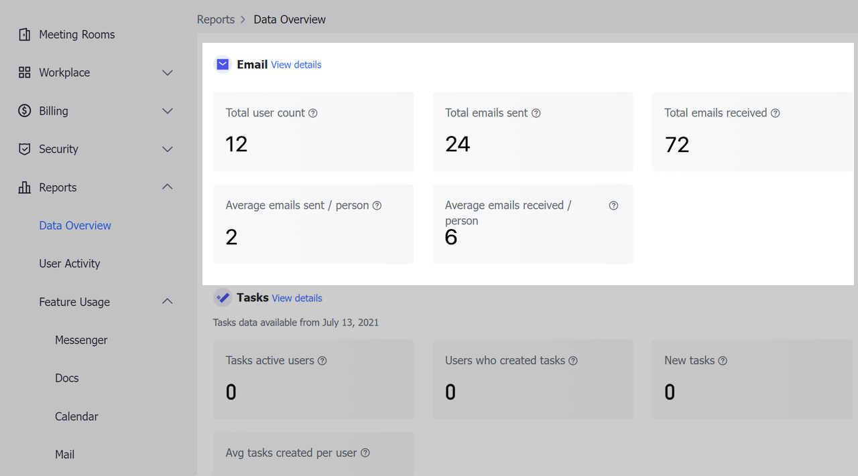Open Meeting Rooms in sidebar
858x476 pixels.
76,35
